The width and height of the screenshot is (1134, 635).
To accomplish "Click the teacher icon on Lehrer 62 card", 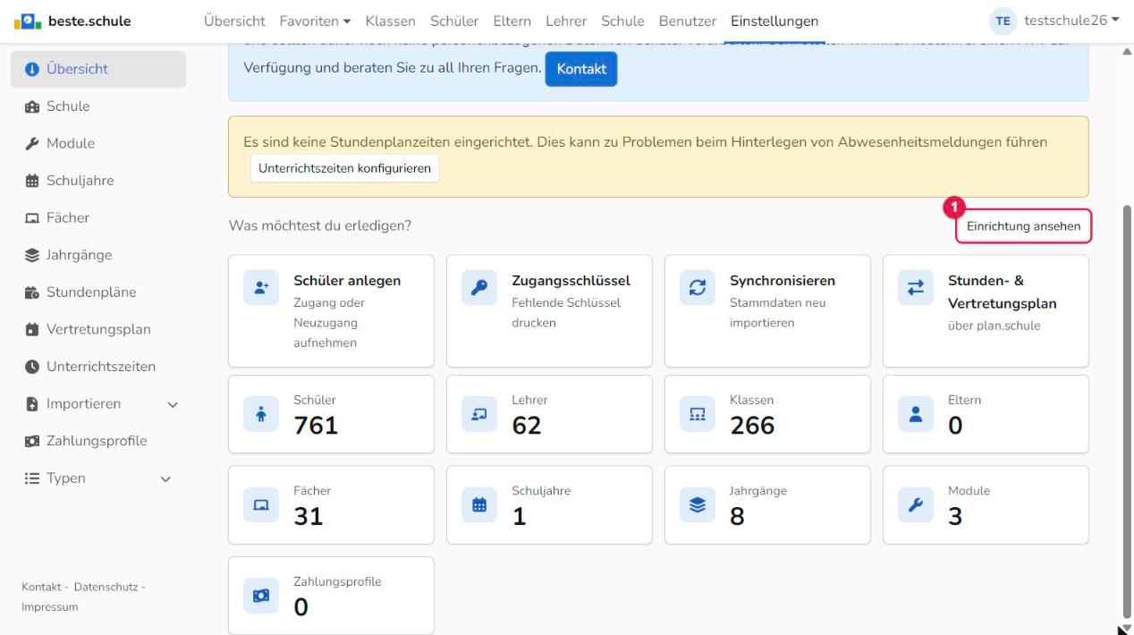I will click(478, 415).
